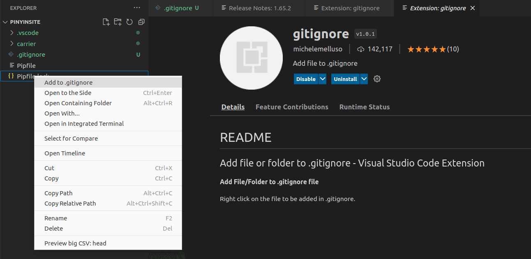The height and width of the screenshot is (259, 531).
Task: Choose Open in Integrated Terminal
Action: pos(108,124)
